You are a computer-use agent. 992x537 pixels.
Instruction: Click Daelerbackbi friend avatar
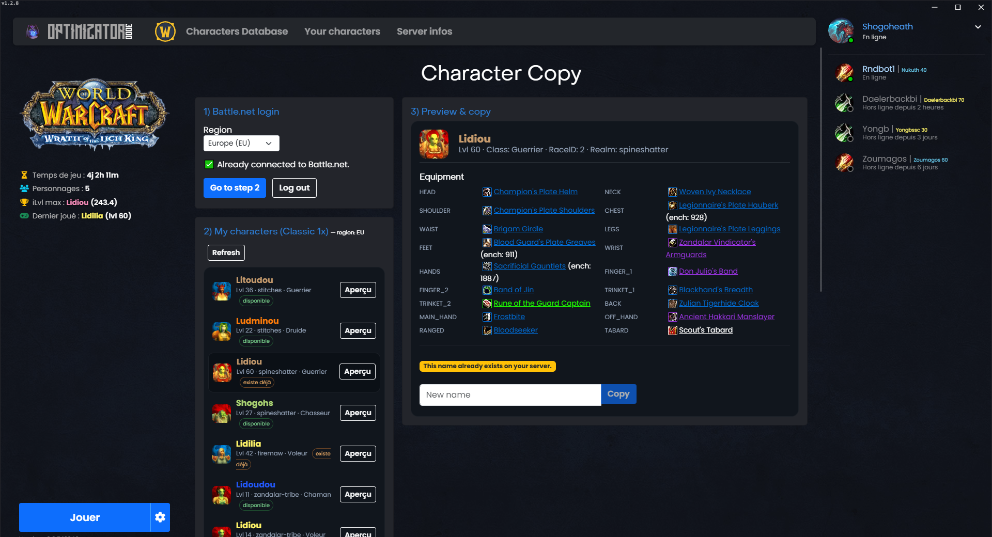pyautogui.click(x=844, y=103)
